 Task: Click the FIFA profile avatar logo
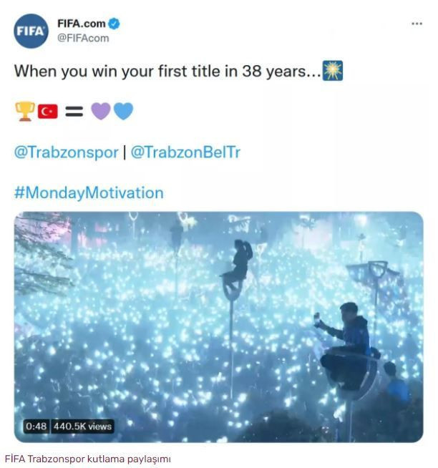(x=31, y=31)
